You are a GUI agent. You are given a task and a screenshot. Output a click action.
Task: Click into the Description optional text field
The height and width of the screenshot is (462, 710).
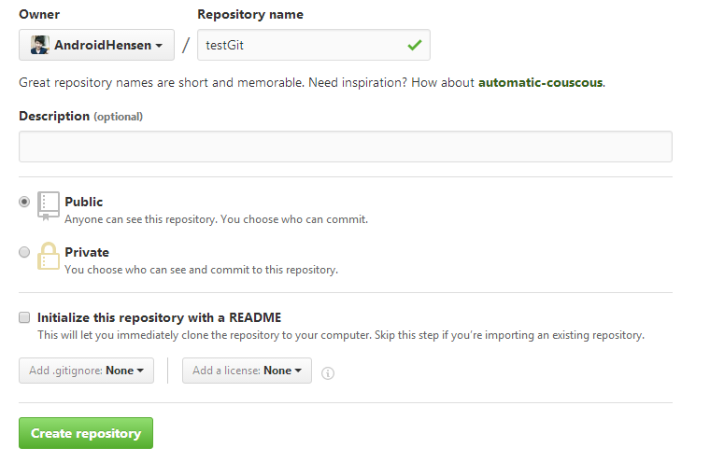(346, 147)
